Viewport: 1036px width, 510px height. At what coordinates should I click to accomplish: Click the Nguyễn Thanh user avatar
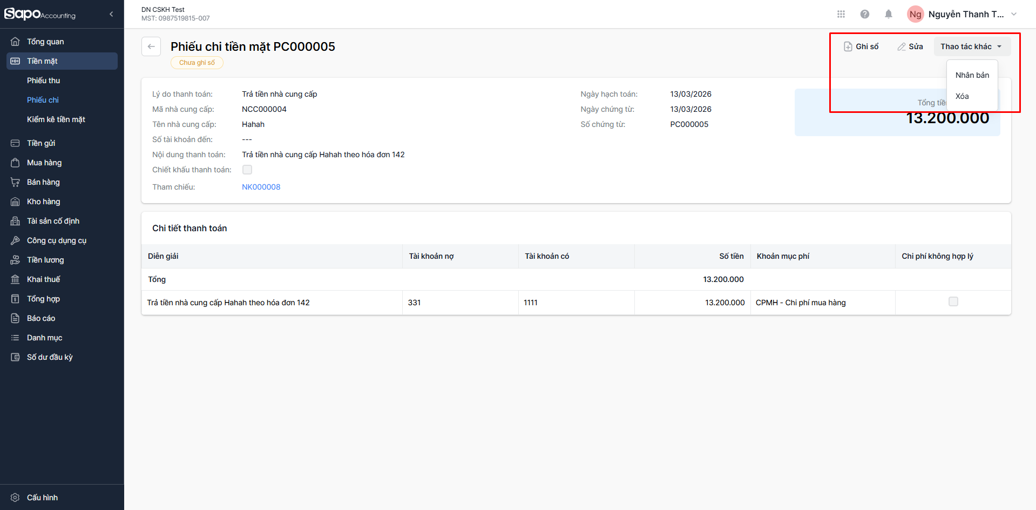pos(915,14)
